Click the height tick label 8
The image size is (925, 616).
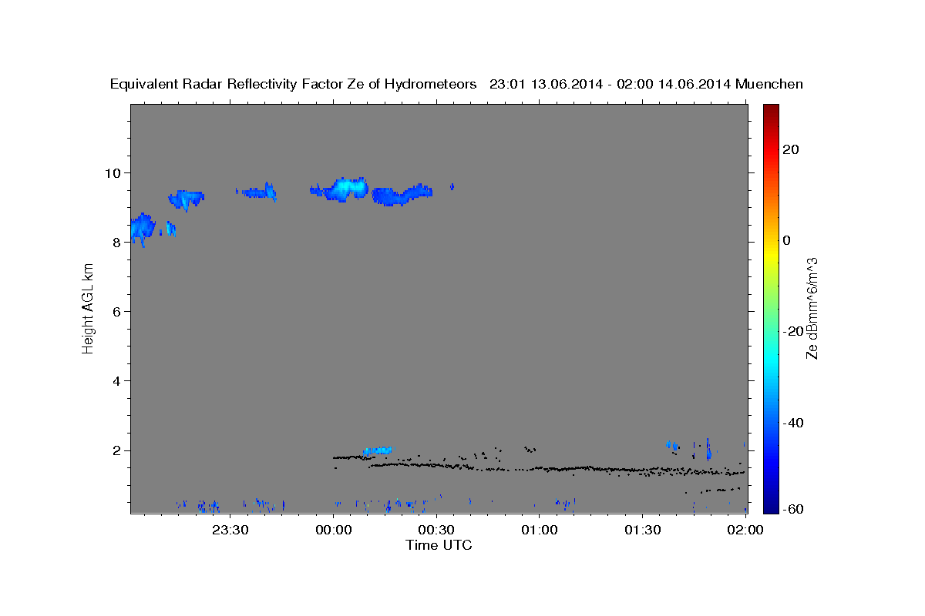click(119, 242)
